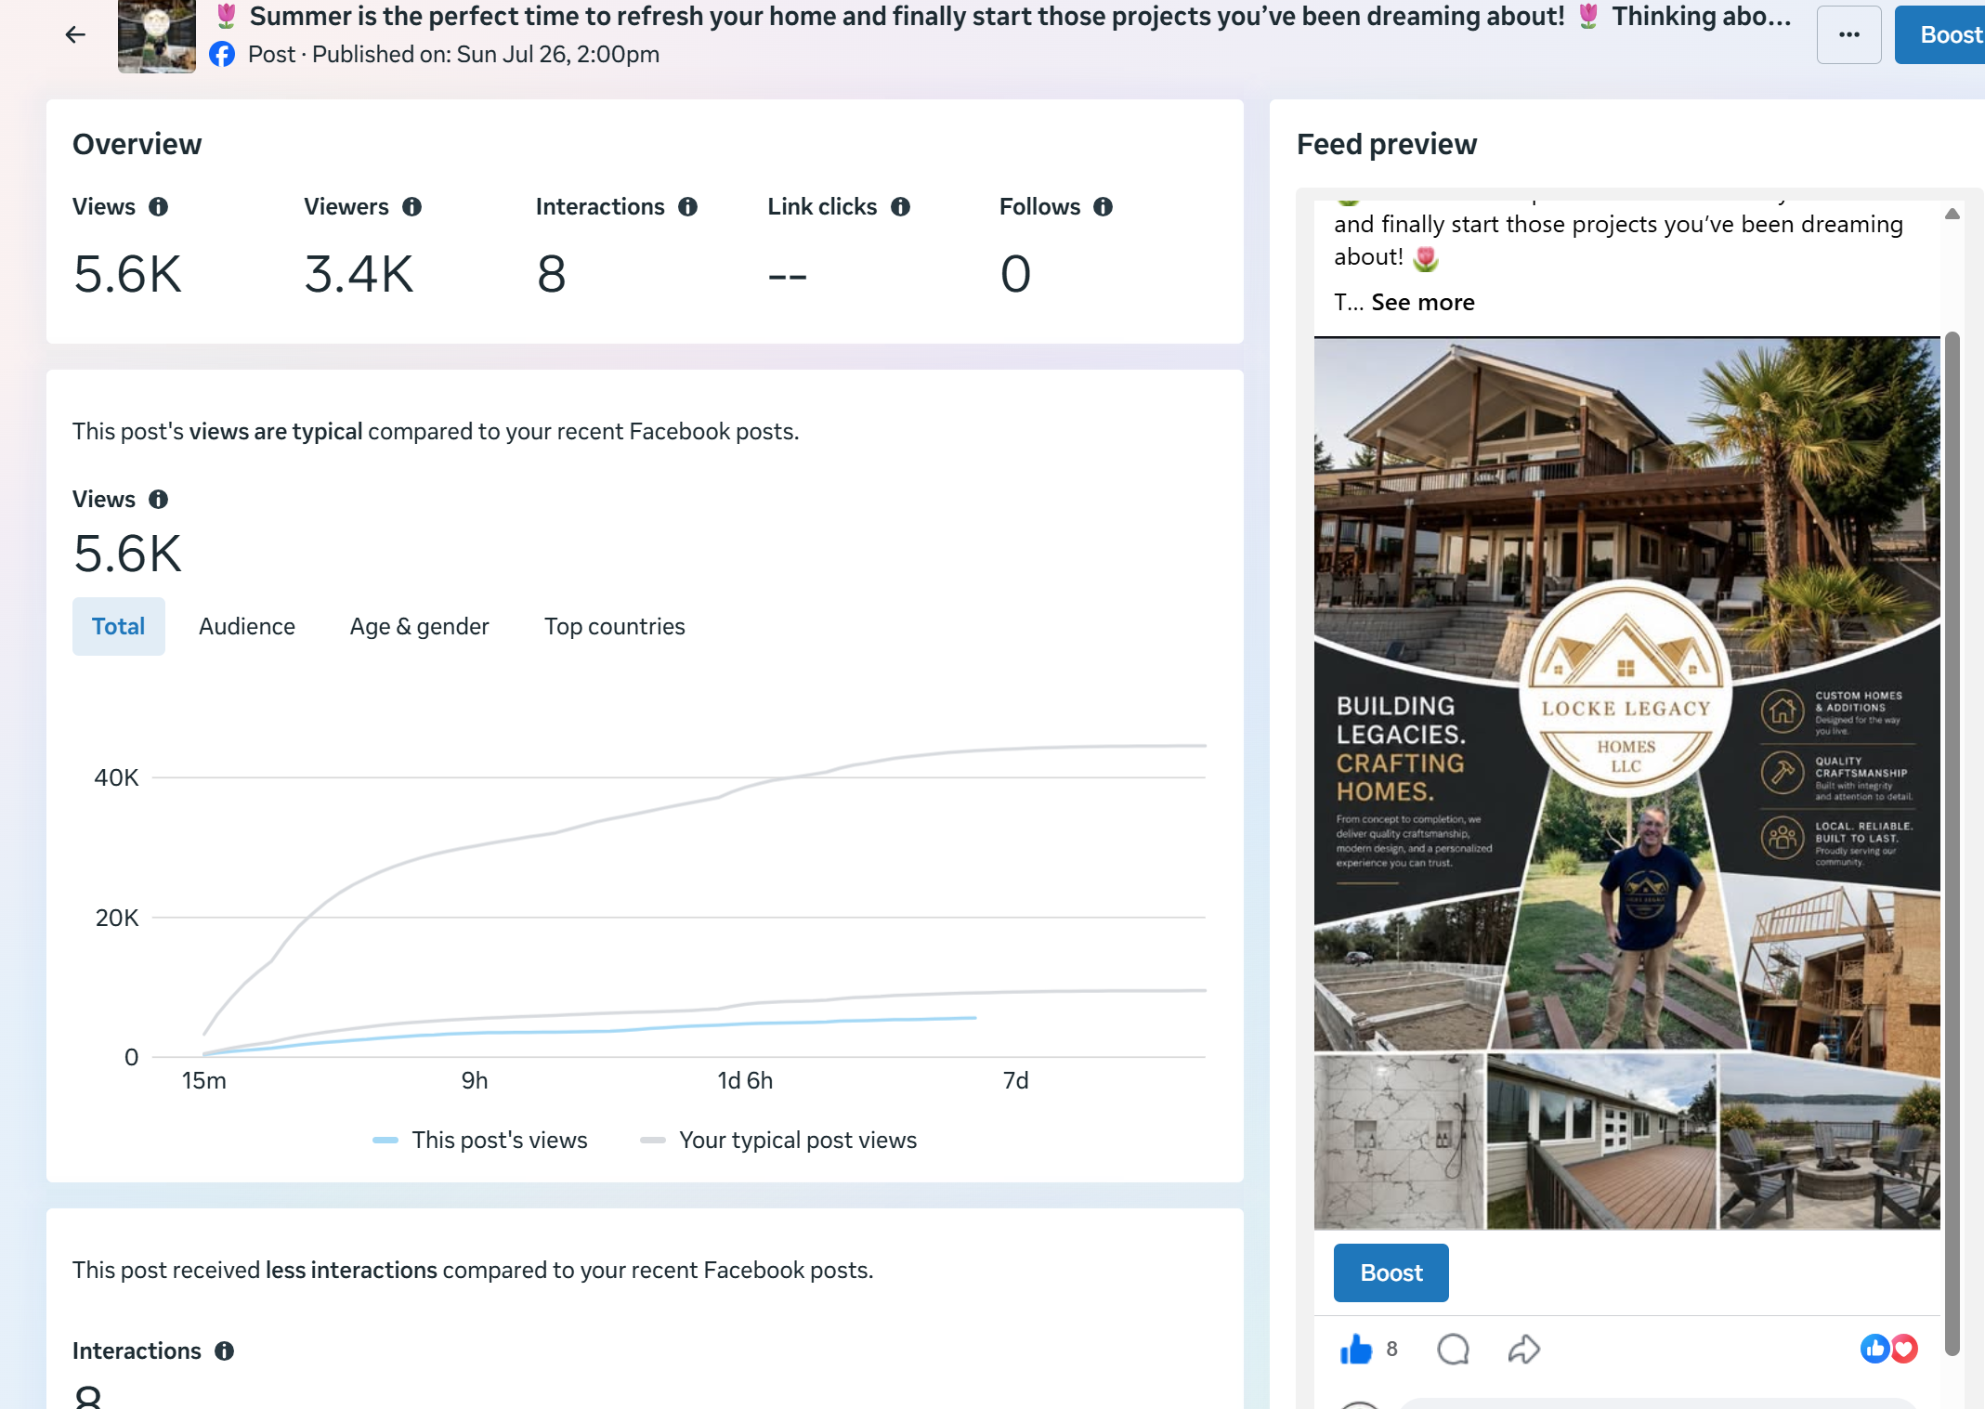This screenshot has width=1985, height=1409.
Task: Click the 3.4K Viewers value
Action: click(359, 274)
